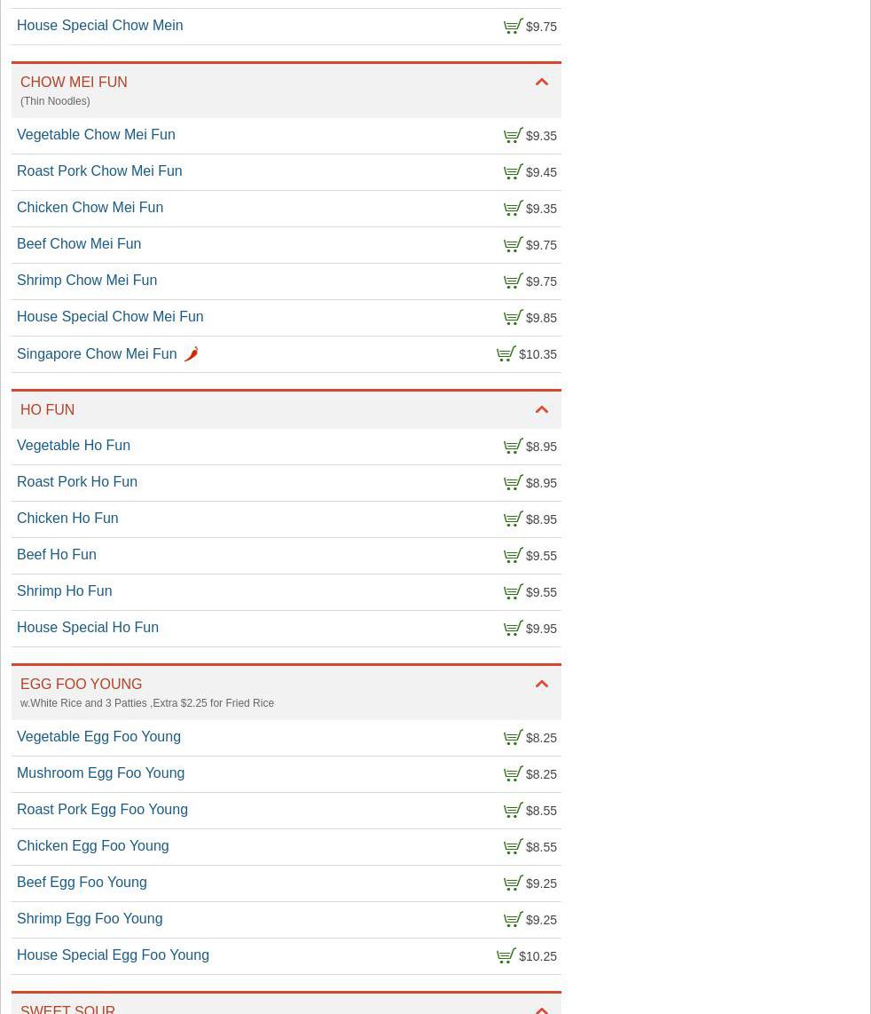Add Mushroom Egg Foo Young with cart icon
The height and width of the screenshot is (1014, 871).
[513, 774]
